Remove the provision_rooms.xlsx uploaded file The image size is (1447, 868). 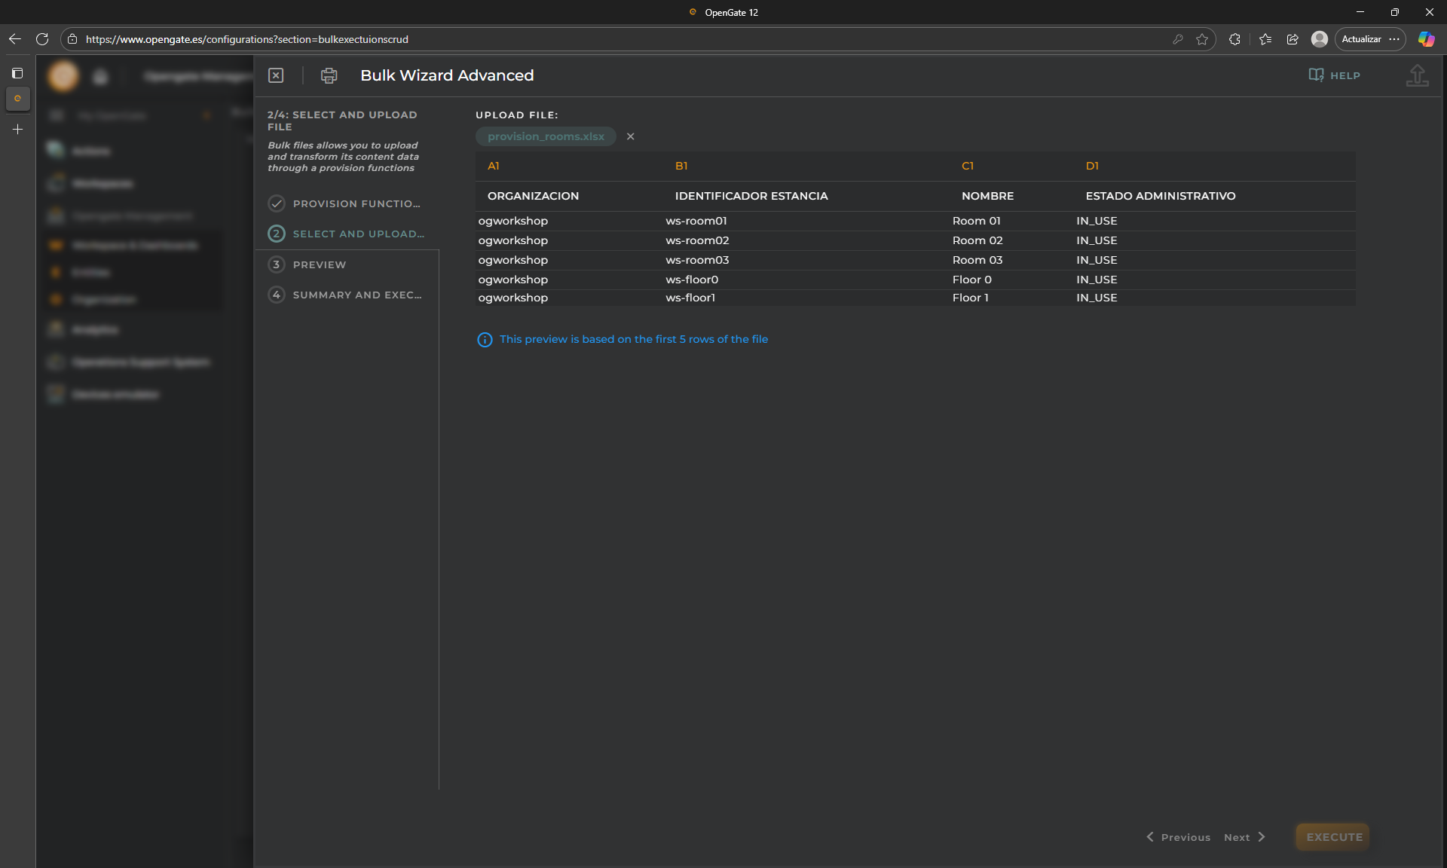pyautogui.click(x=631, y=136)
